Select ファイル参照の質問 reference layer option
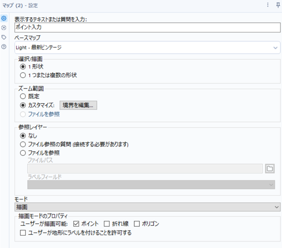Image resolution: width=282 pixels, height=248 pixels. click(23, 144)
